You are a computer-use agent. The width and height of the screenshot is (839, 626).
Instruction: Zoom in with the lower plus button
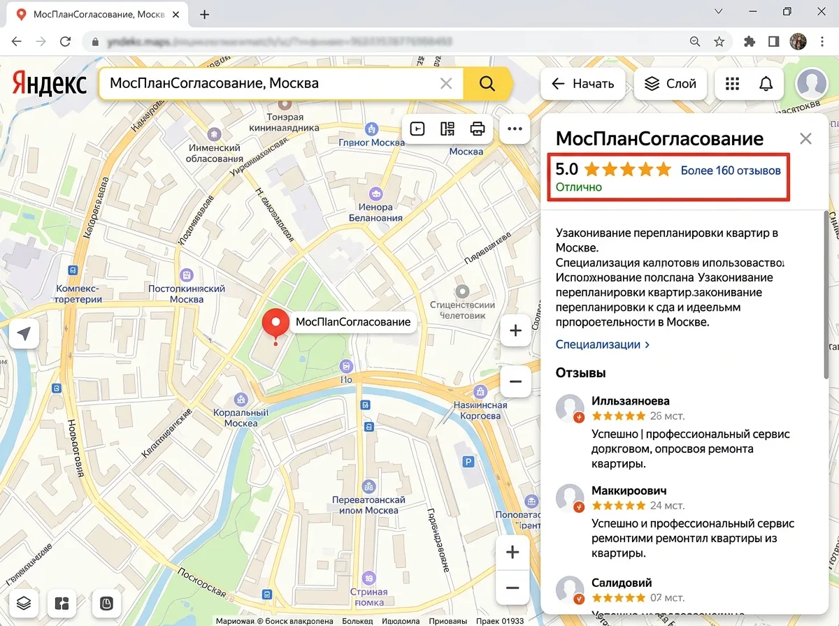[x=512, y=552]
